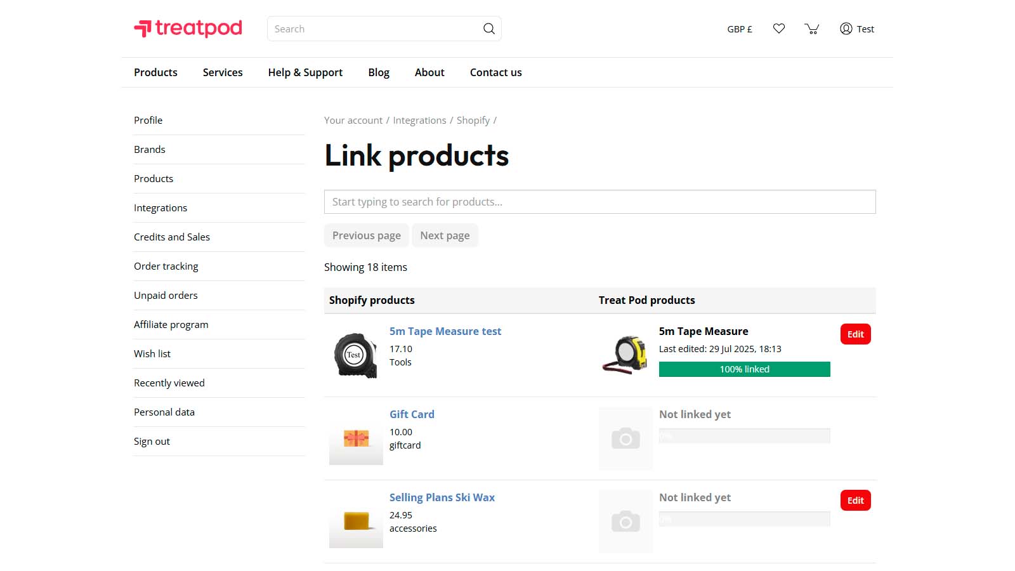Edit the Selling Plans Ski Wax link
Screen dimensions: 1015x571
(856, 501)
